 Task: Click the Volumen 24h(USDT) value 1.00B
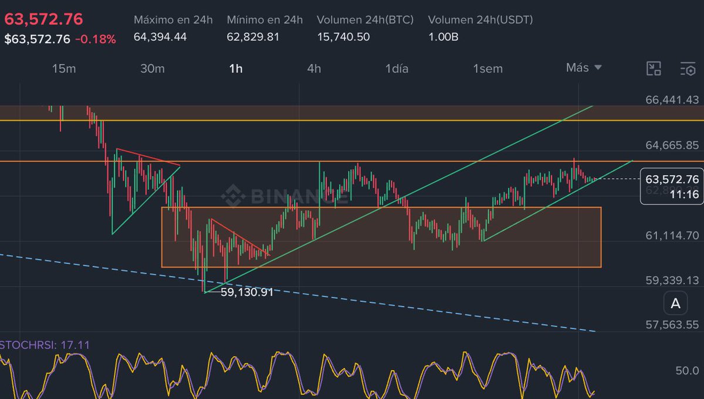[x=444, y=37]
